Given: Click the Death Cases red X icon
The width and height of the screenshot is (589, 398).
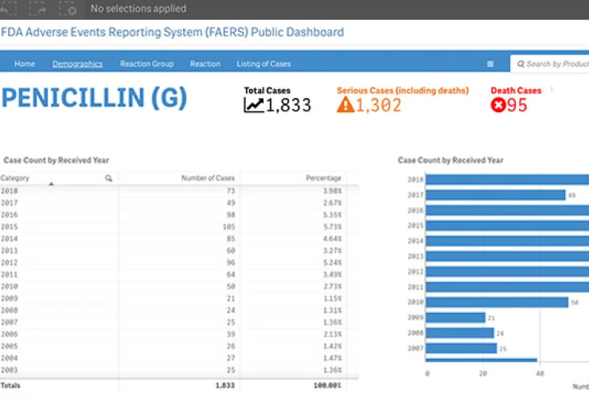Looking at the screenshot, I should [497, 105].
